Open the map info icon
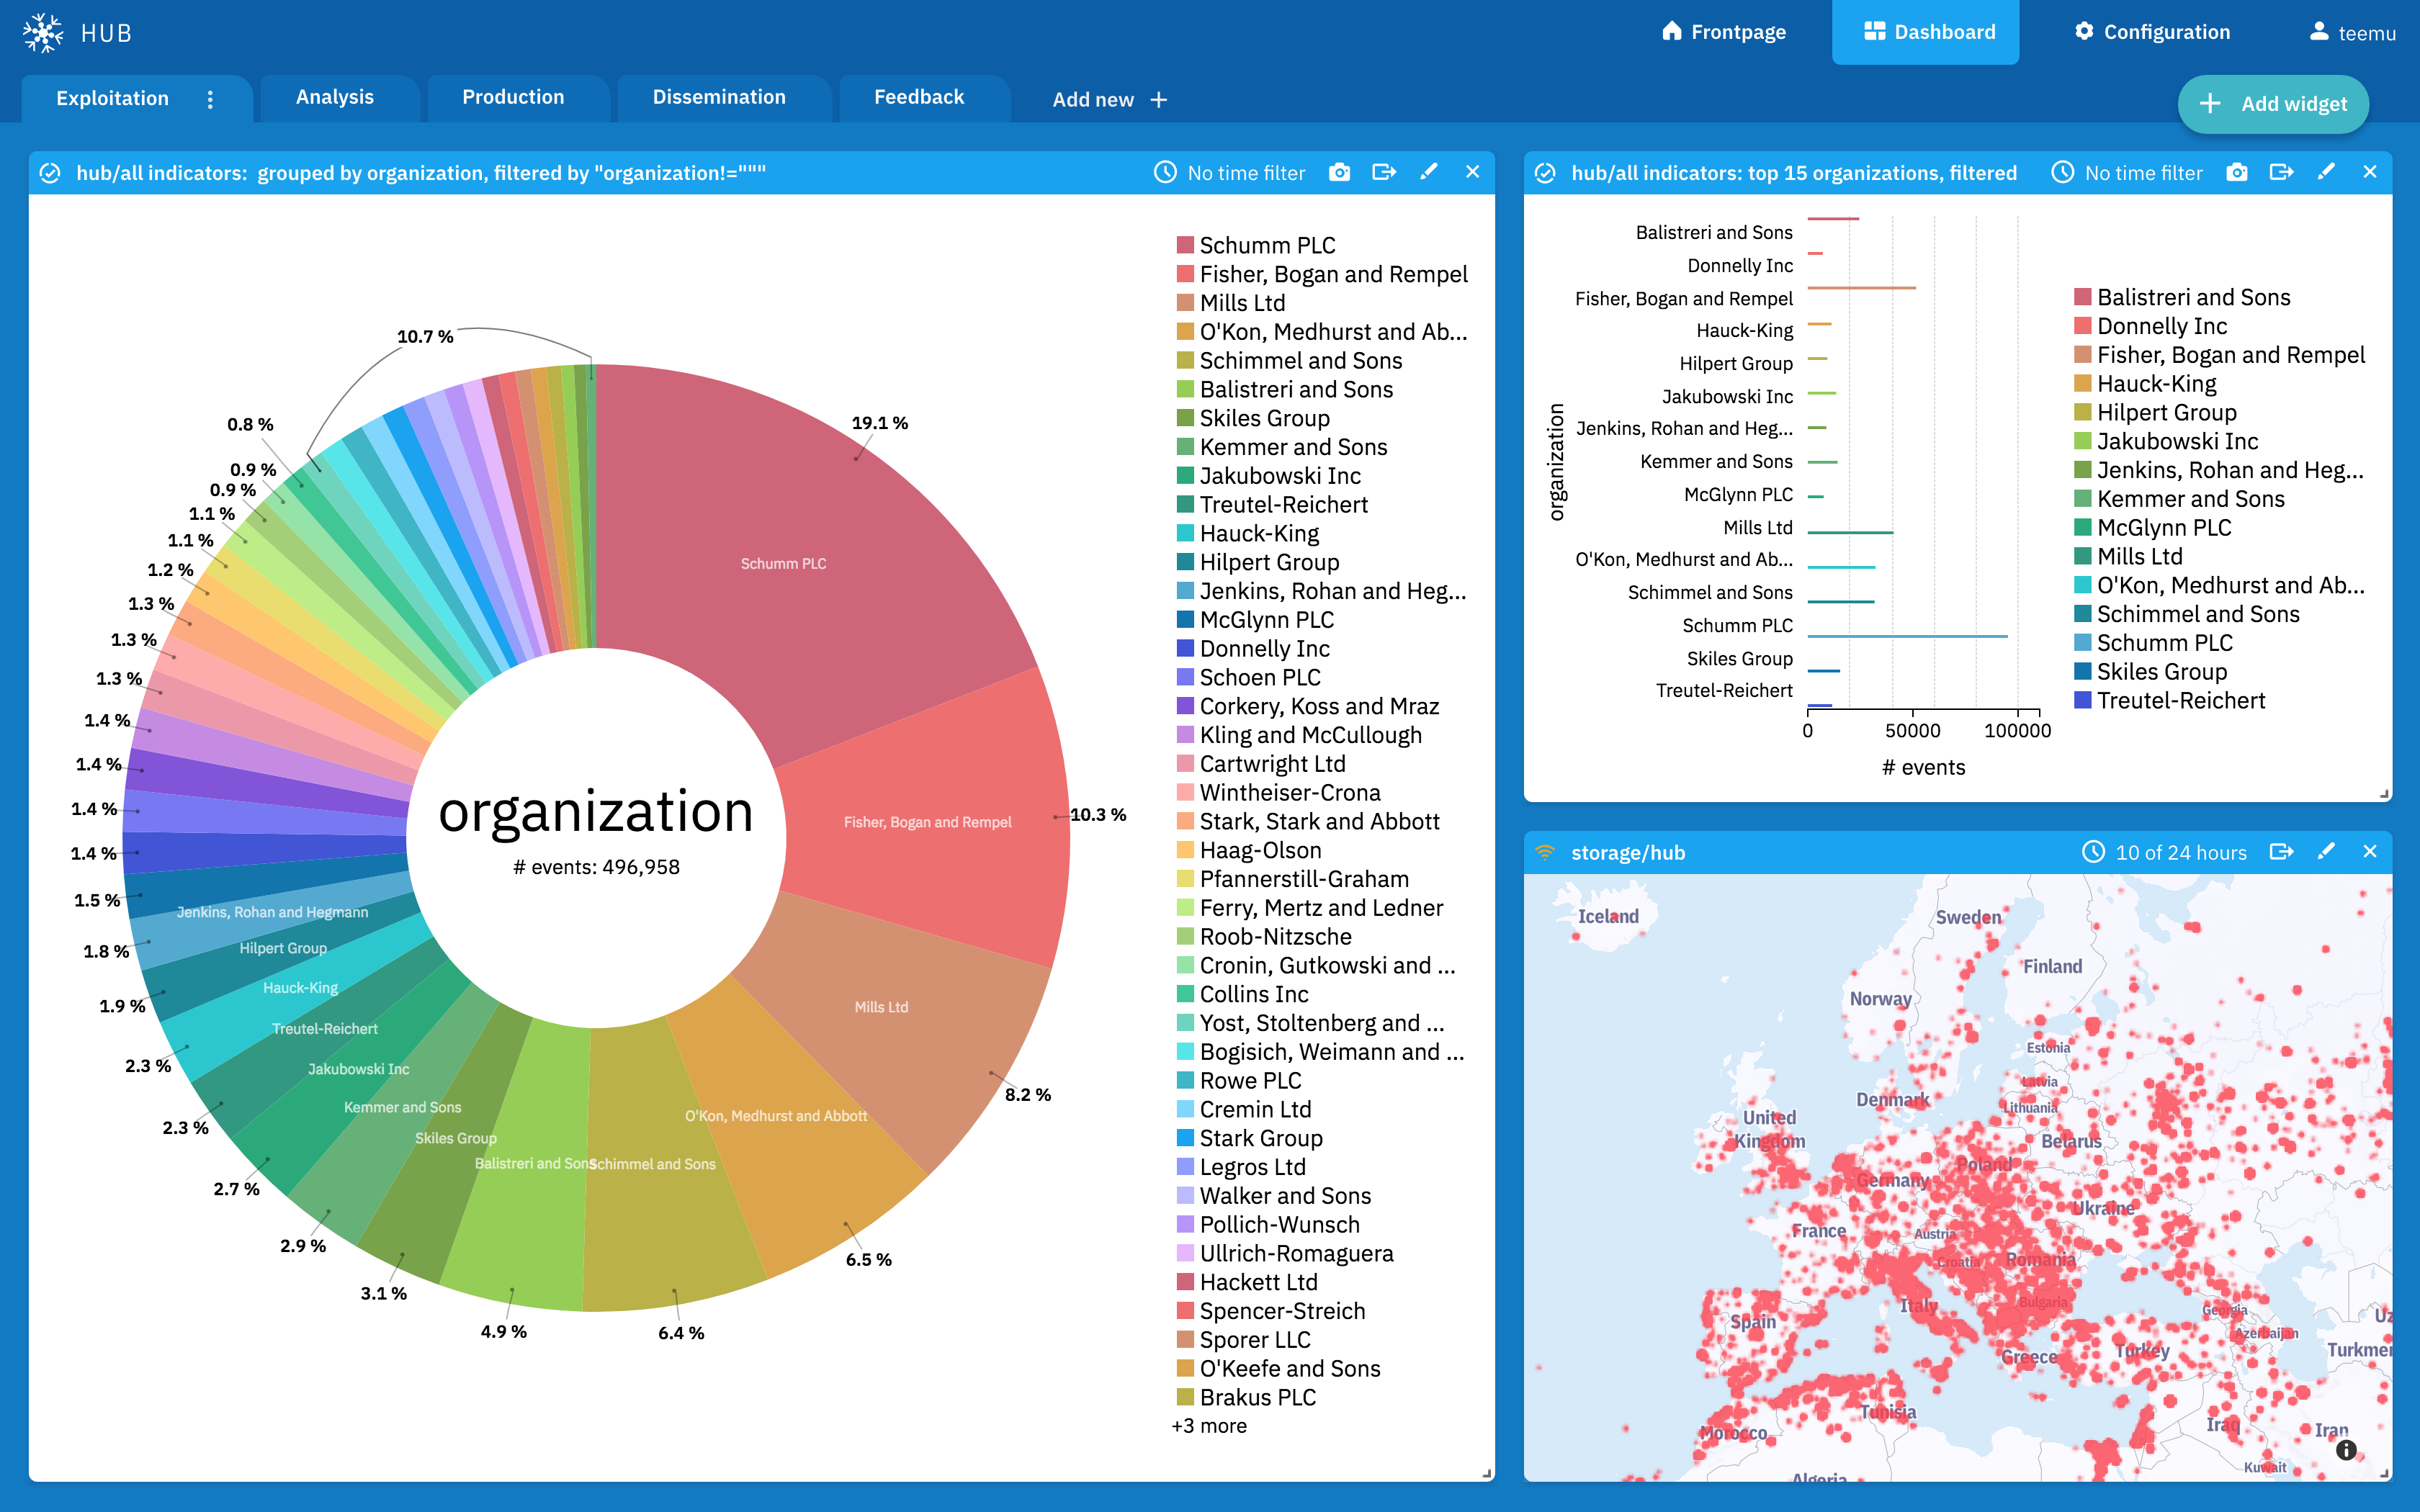Screen dimensions: 2420x1512 [2346, 1450]
